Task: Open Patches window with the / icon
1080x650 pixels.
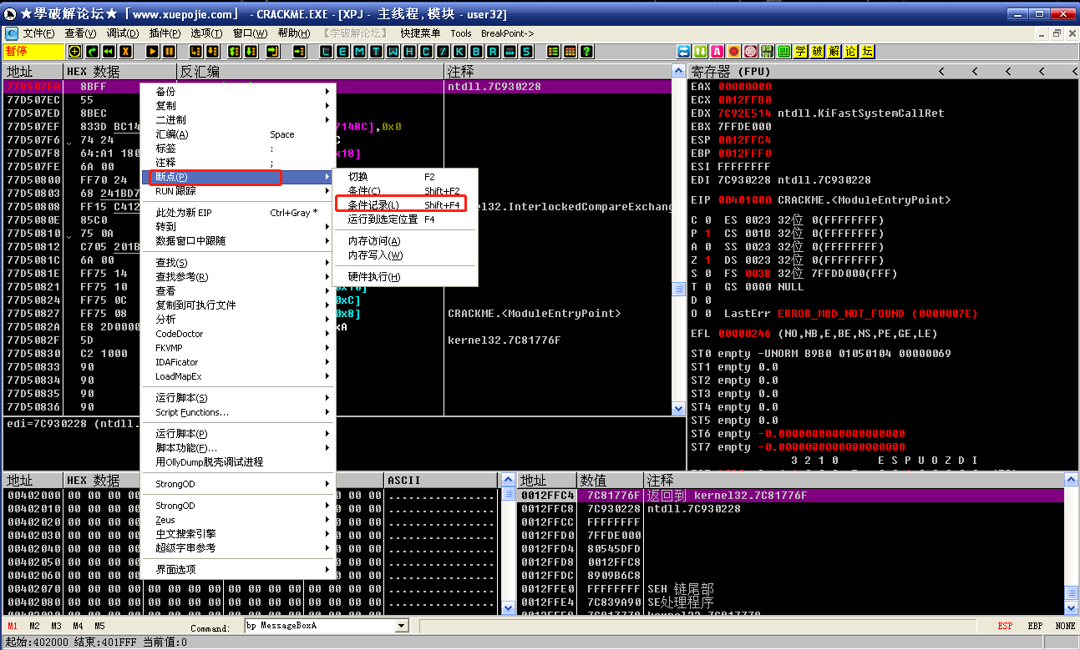Action: point(444,51)
